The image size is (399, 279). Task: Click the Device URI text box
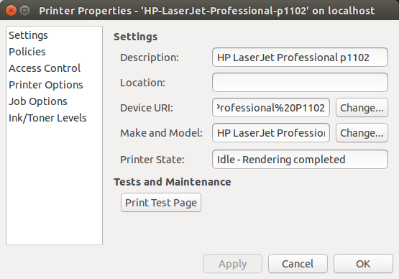click(271, 108)
